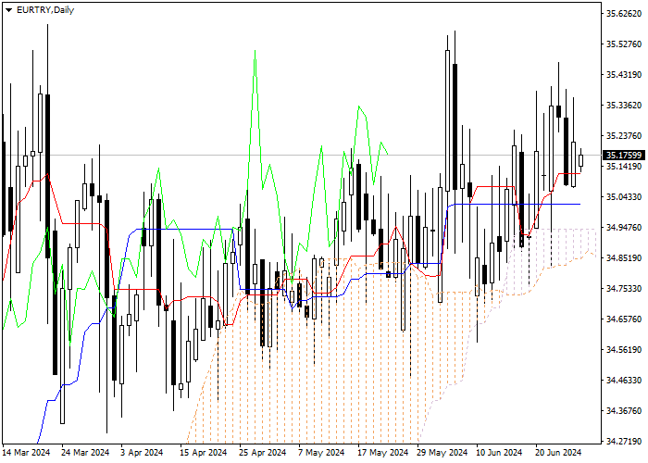Select the 14 Mar 2024 date label
Viewport: 648px width, 463px height.
point(27,453)
